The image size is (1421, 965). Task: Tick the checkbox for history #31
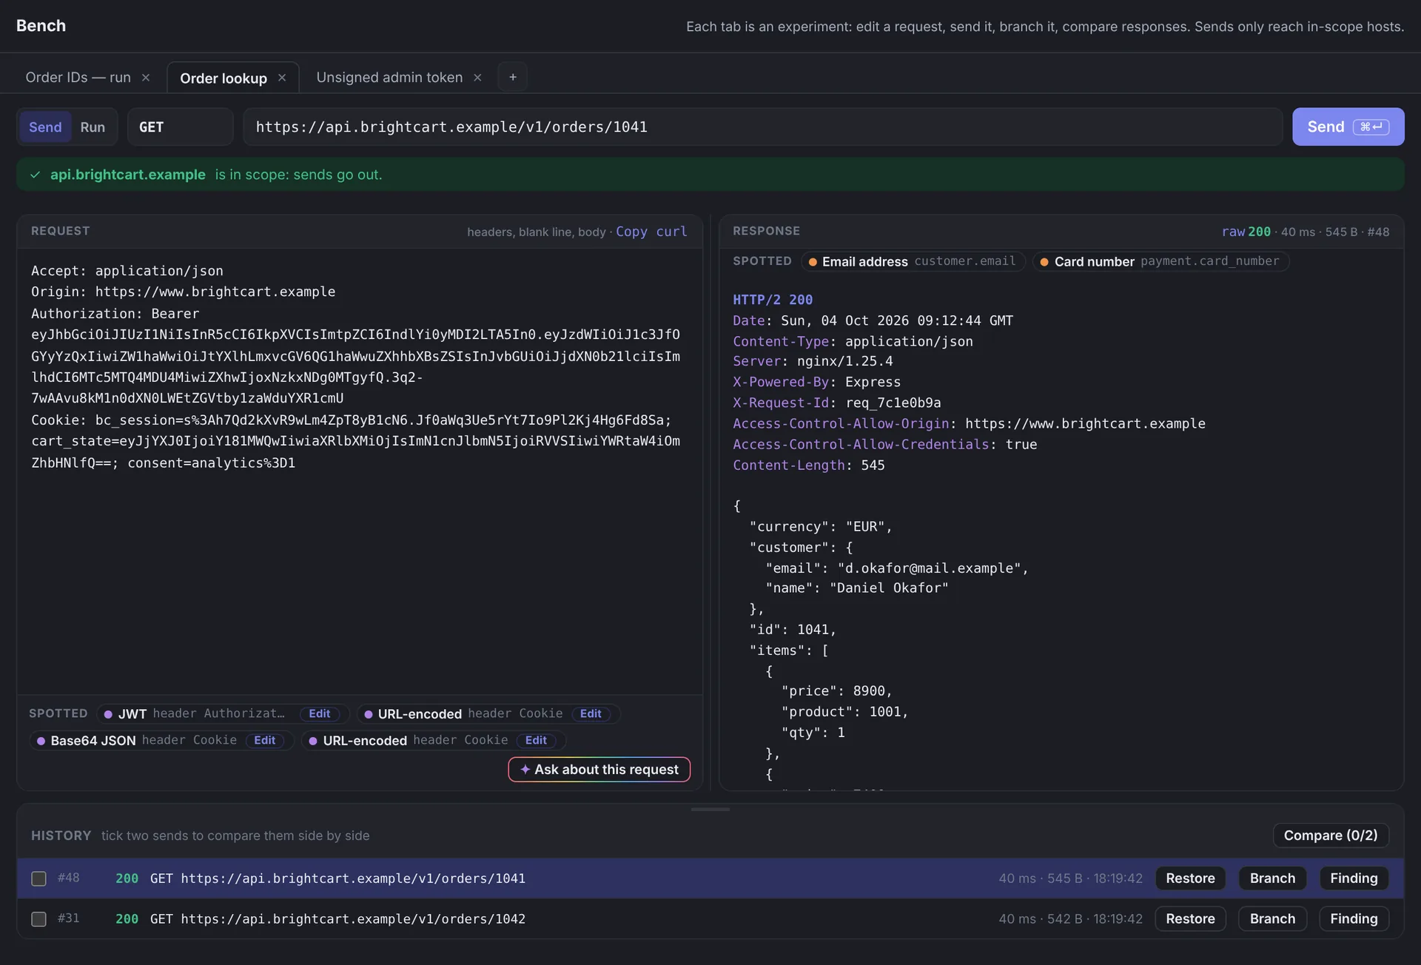click(38, 919)
